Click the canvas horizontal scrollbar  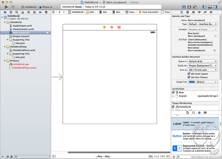[x=119, y=152]
